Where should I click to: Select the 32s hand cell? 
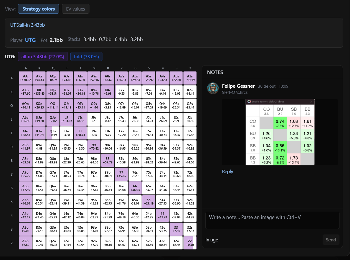[x=190, y=229]
